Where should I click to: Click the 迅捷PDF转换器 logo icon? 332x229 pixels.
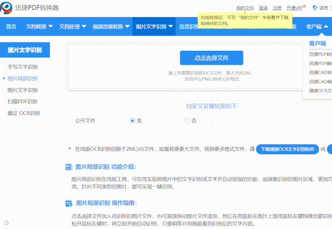(6, 8)
